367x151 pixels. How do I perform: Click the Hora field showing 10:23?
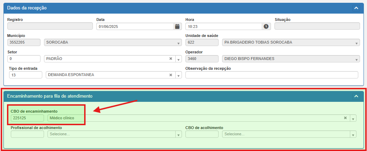coord(223,27)
